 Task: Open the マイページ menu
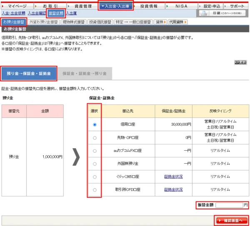(x=17, y=6)
